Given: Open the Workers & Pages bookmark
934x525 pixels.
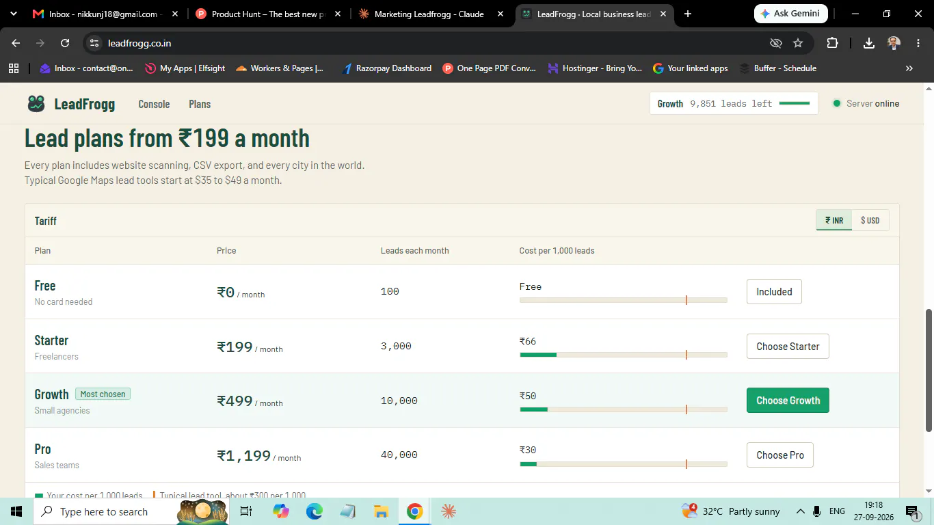Looking at the screenshot, I should (280, 68).
